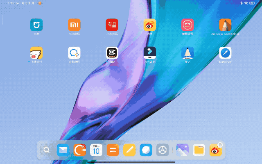Open the blue pencil Notes (笔记) app
This screenshot has height=164, width=262.
pyautogui.click(x=187, y=53)
